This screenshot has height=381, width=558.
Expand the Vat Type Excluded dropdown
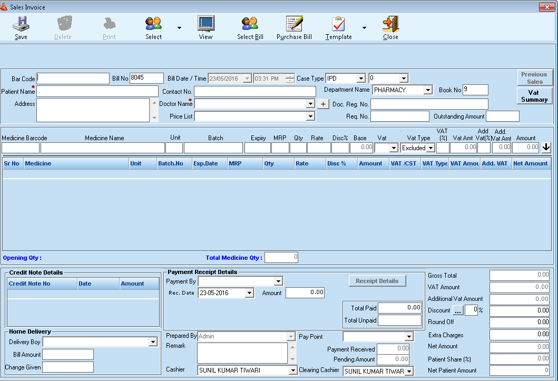point(430,148)
